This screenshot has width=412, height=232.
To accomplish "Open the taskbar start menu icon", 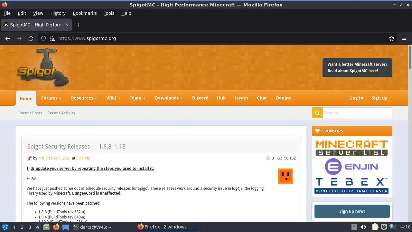I will (x=5, y=227).
